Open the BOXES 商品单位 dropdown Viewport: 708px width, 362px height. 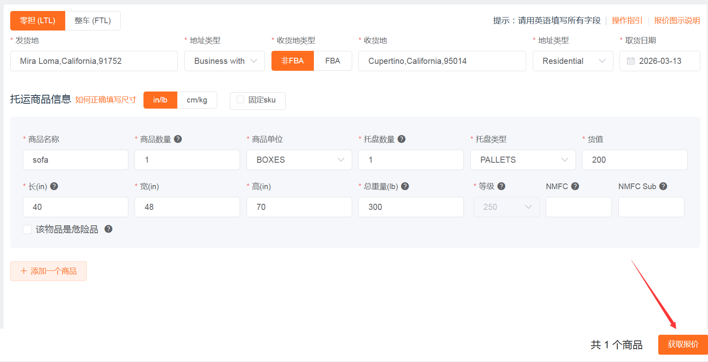tap(299, 160)
